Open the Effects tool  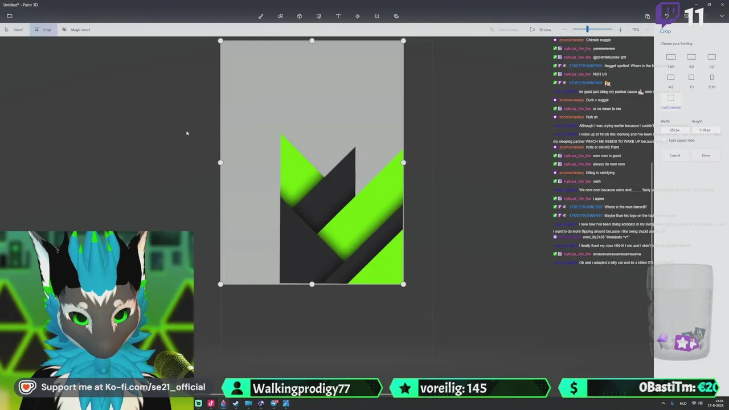point(358,16)
